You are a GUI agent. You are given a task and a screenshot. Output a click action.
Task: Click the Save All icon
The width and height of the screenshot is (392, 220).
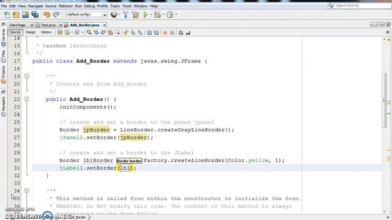(x=35, y=15)
